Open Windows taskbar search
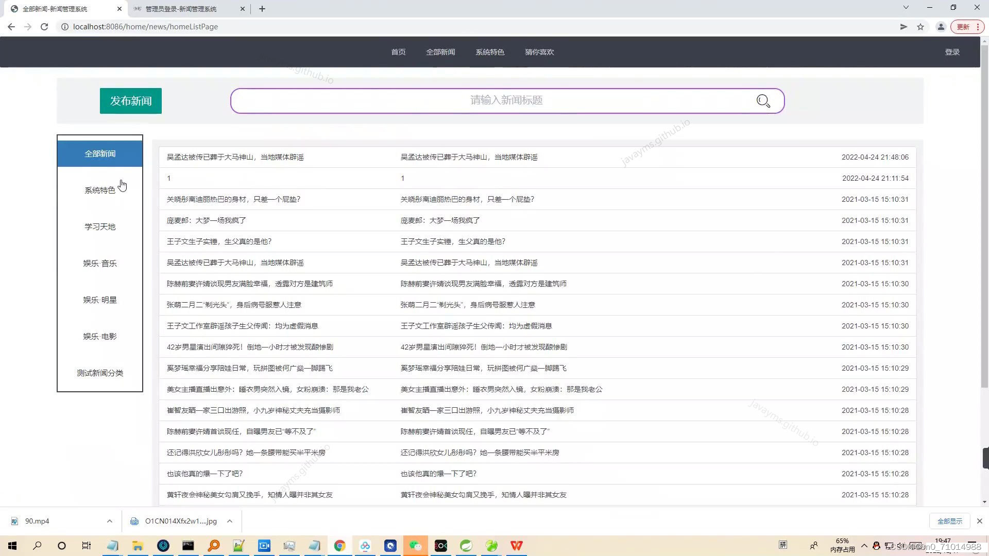 coord(37,546)
